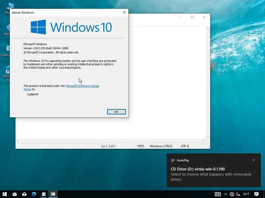Open the Windows Start menu
Image resolution: width=265 pixels, height=198 pixels.
point(5,194)
